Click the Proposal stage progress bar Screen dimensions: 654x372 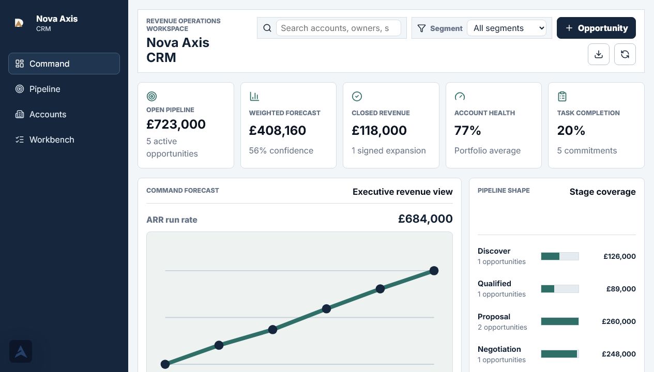[x=560, y=321]
